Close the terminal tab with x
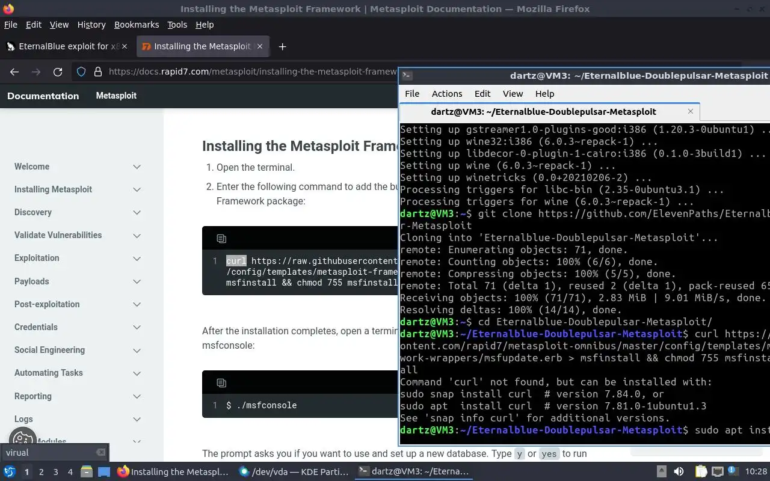770x481 pixels. [x=691, y=111]
